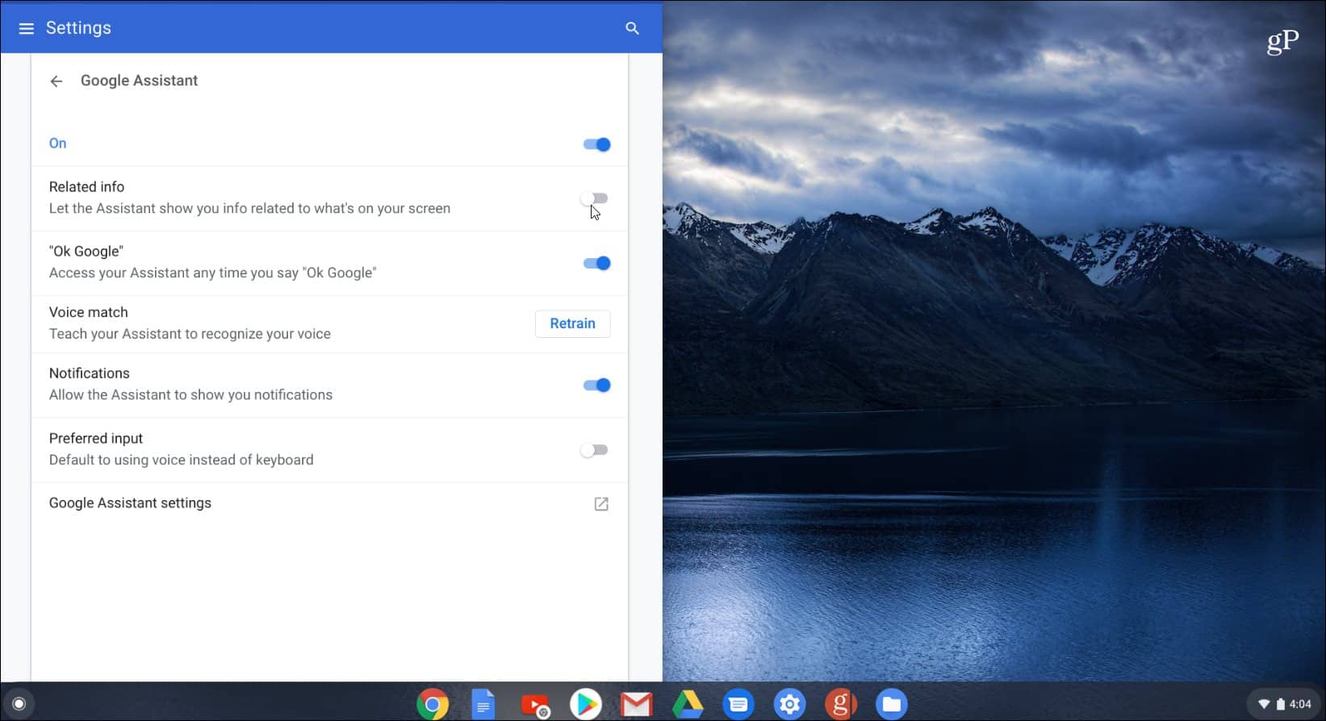Viewport: 1326px width, 721px height.
Task: Disable the "Ok Google" toggle
Action: [x=596, y=263]
